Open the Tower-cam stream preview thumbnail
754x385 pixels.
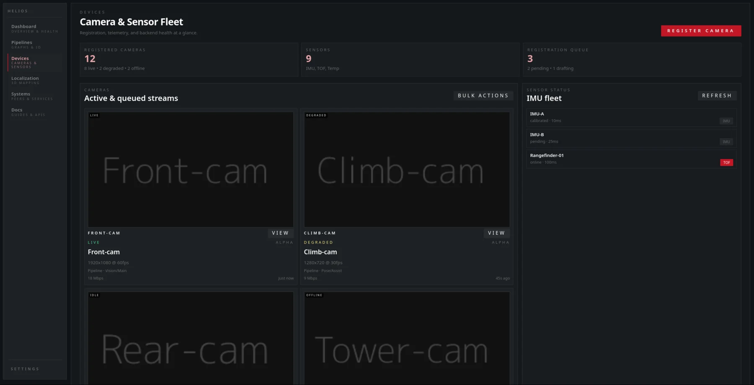coord(407,338)
